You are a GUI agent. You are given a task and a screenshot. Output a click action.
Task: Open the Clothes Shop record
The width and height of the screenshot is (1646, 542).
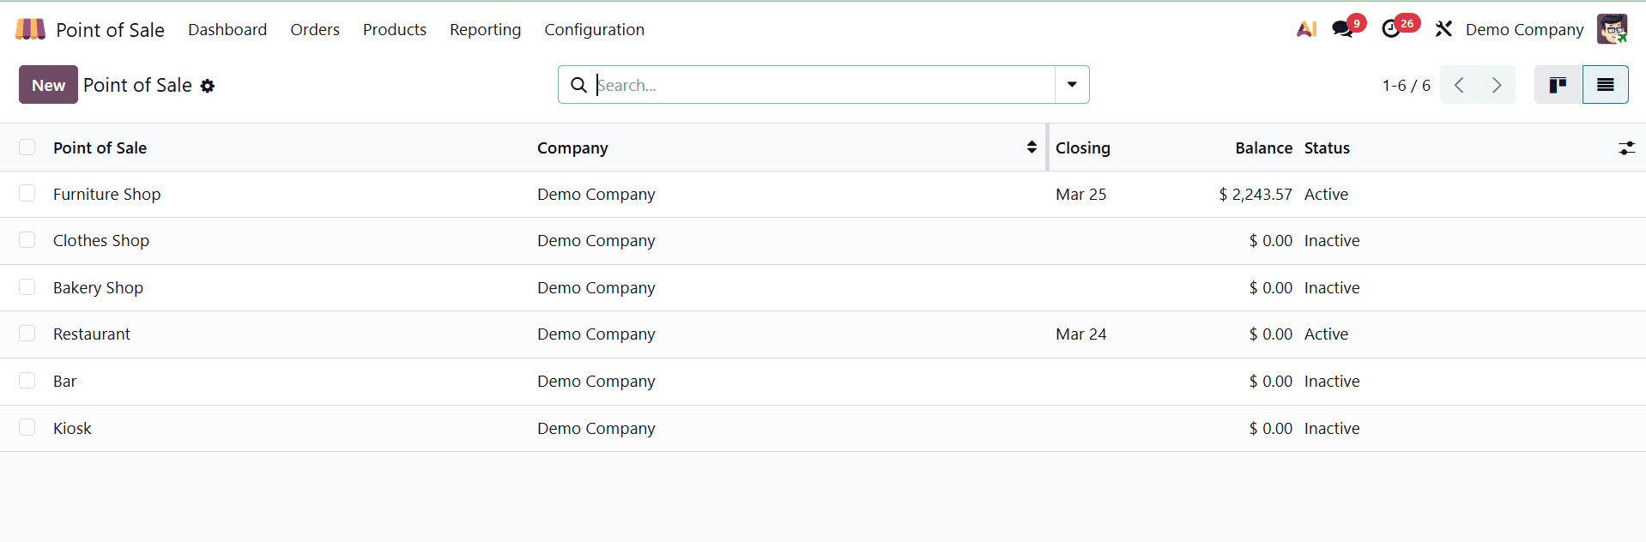click(x=101, y=240)
